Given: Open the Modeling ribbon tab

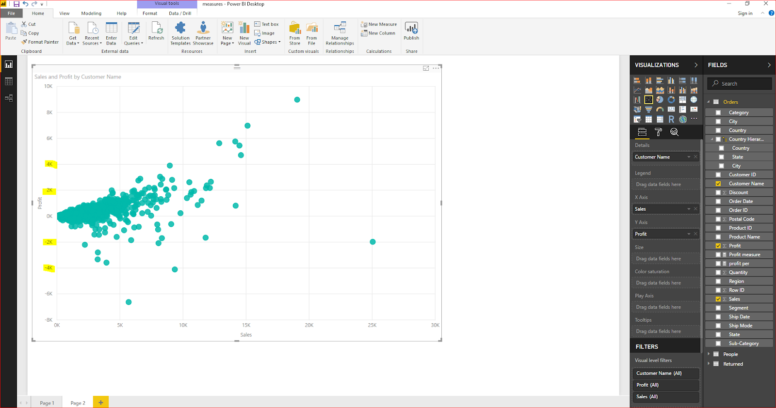Looking at the screenshot, I should click(91, 14).
